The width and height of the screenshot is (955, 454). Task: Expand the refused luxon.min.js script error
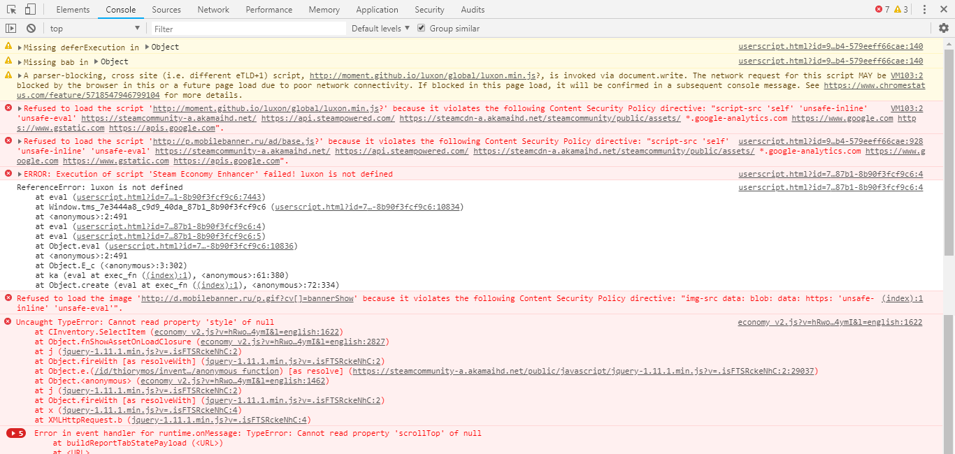tap(20, 109)
